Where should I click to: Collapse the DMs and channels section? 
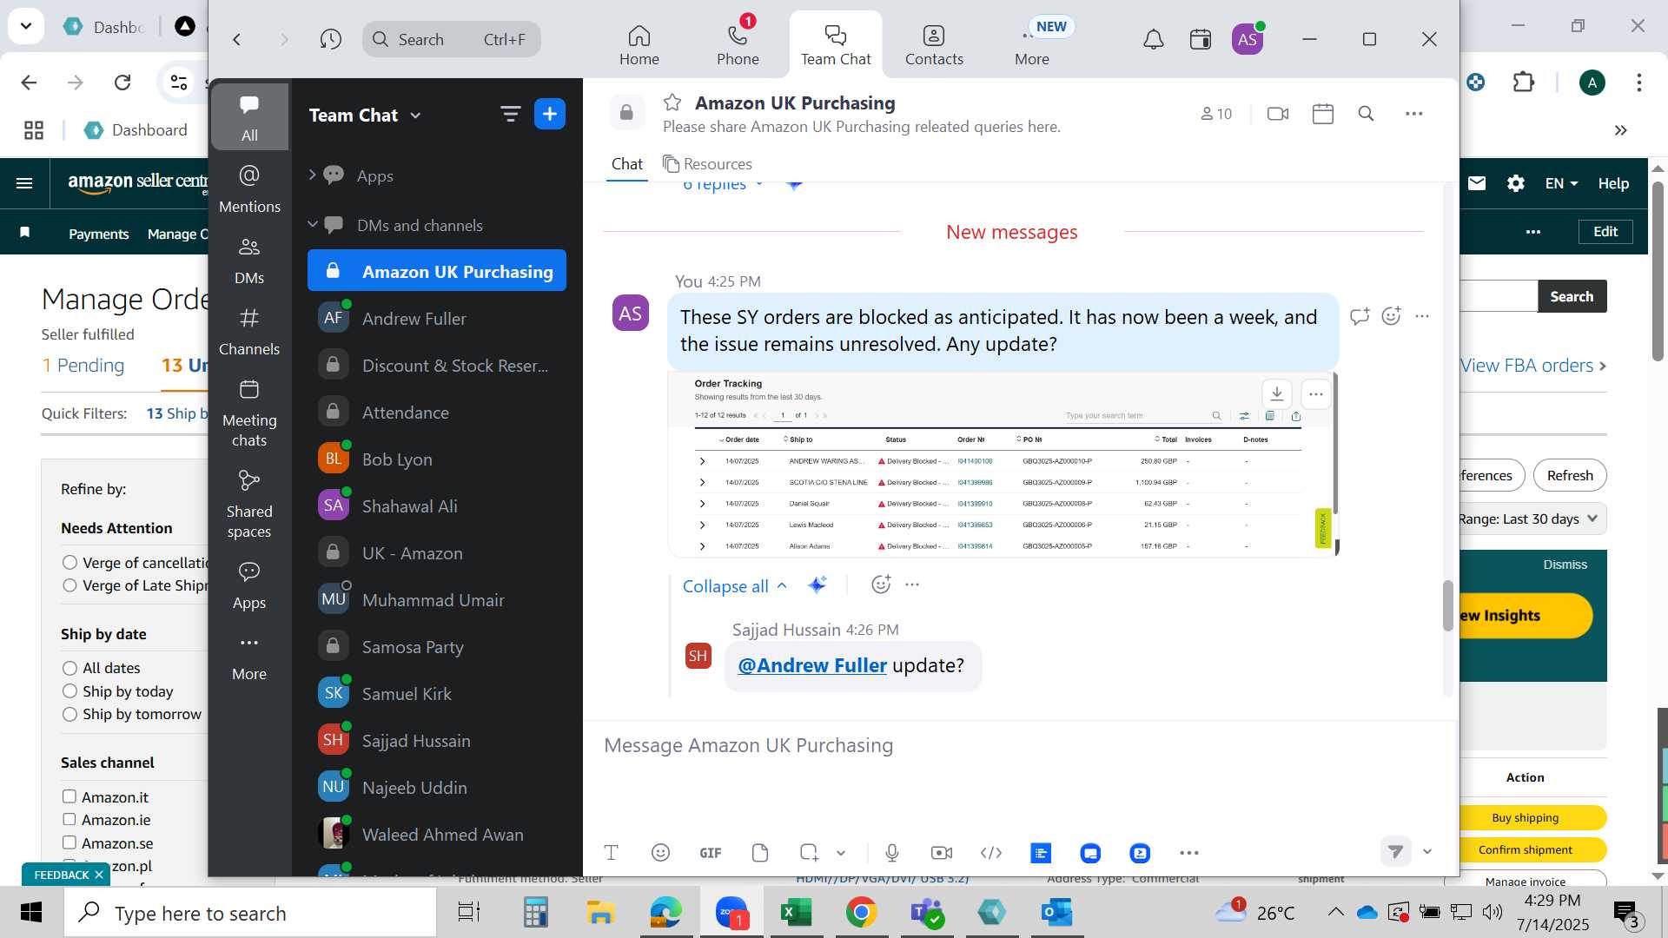point(312,224)
